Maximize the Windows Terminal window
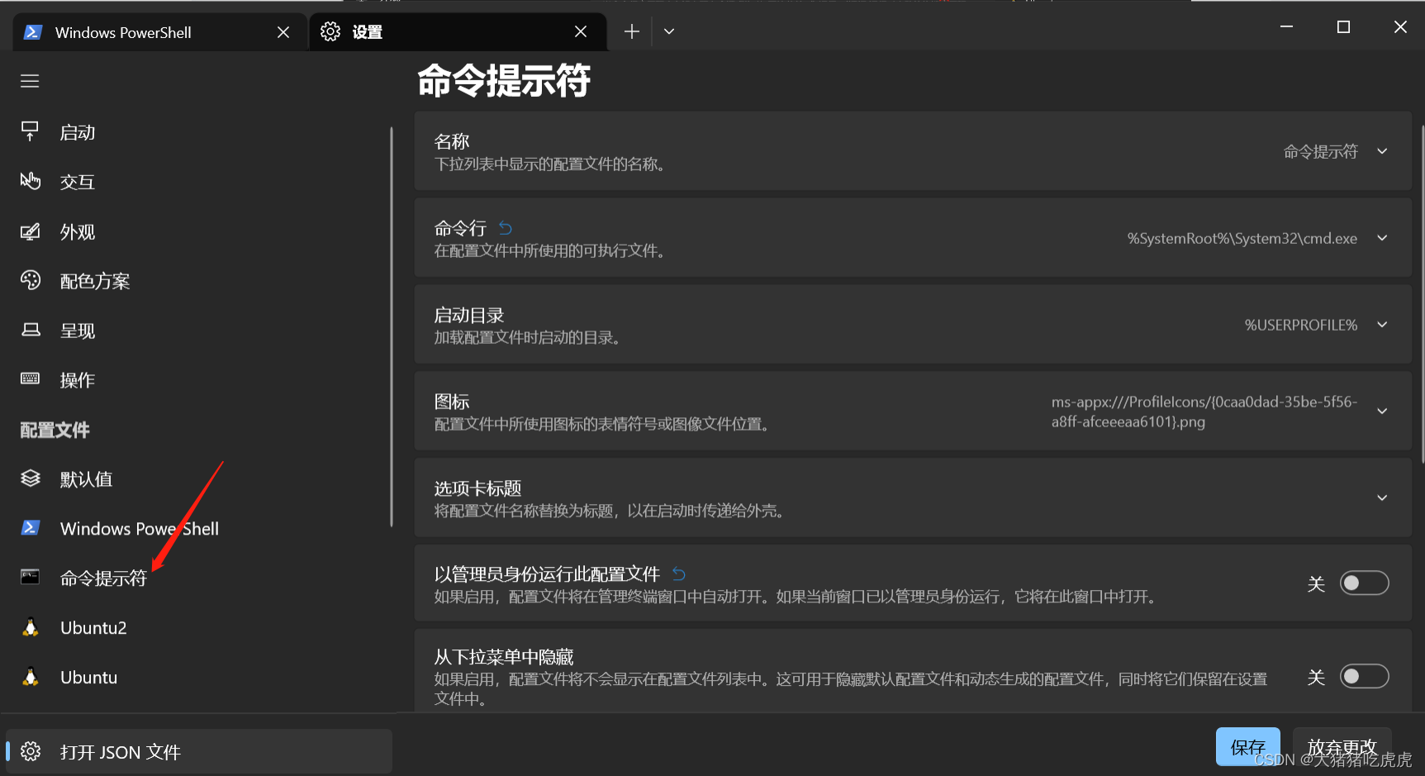Screen dimensions: 1425x776 [x=1343, y=26]
